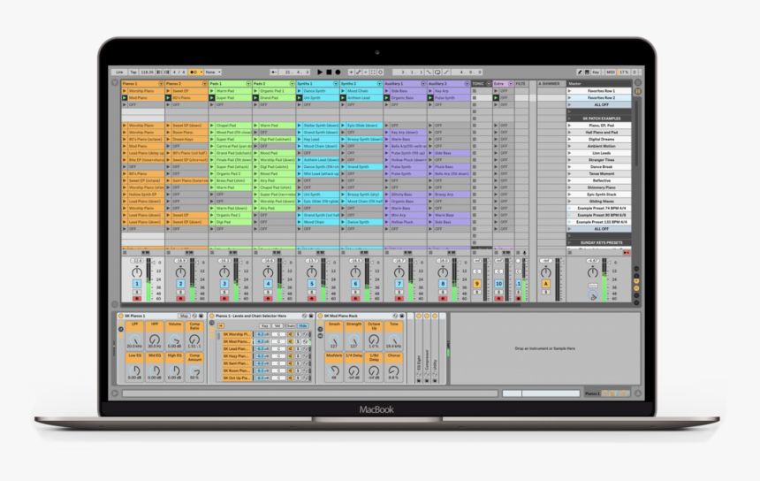Toggle the EQ Eight device activator
The width and height of the screenshot is (760, 481).
pos(419,317)
